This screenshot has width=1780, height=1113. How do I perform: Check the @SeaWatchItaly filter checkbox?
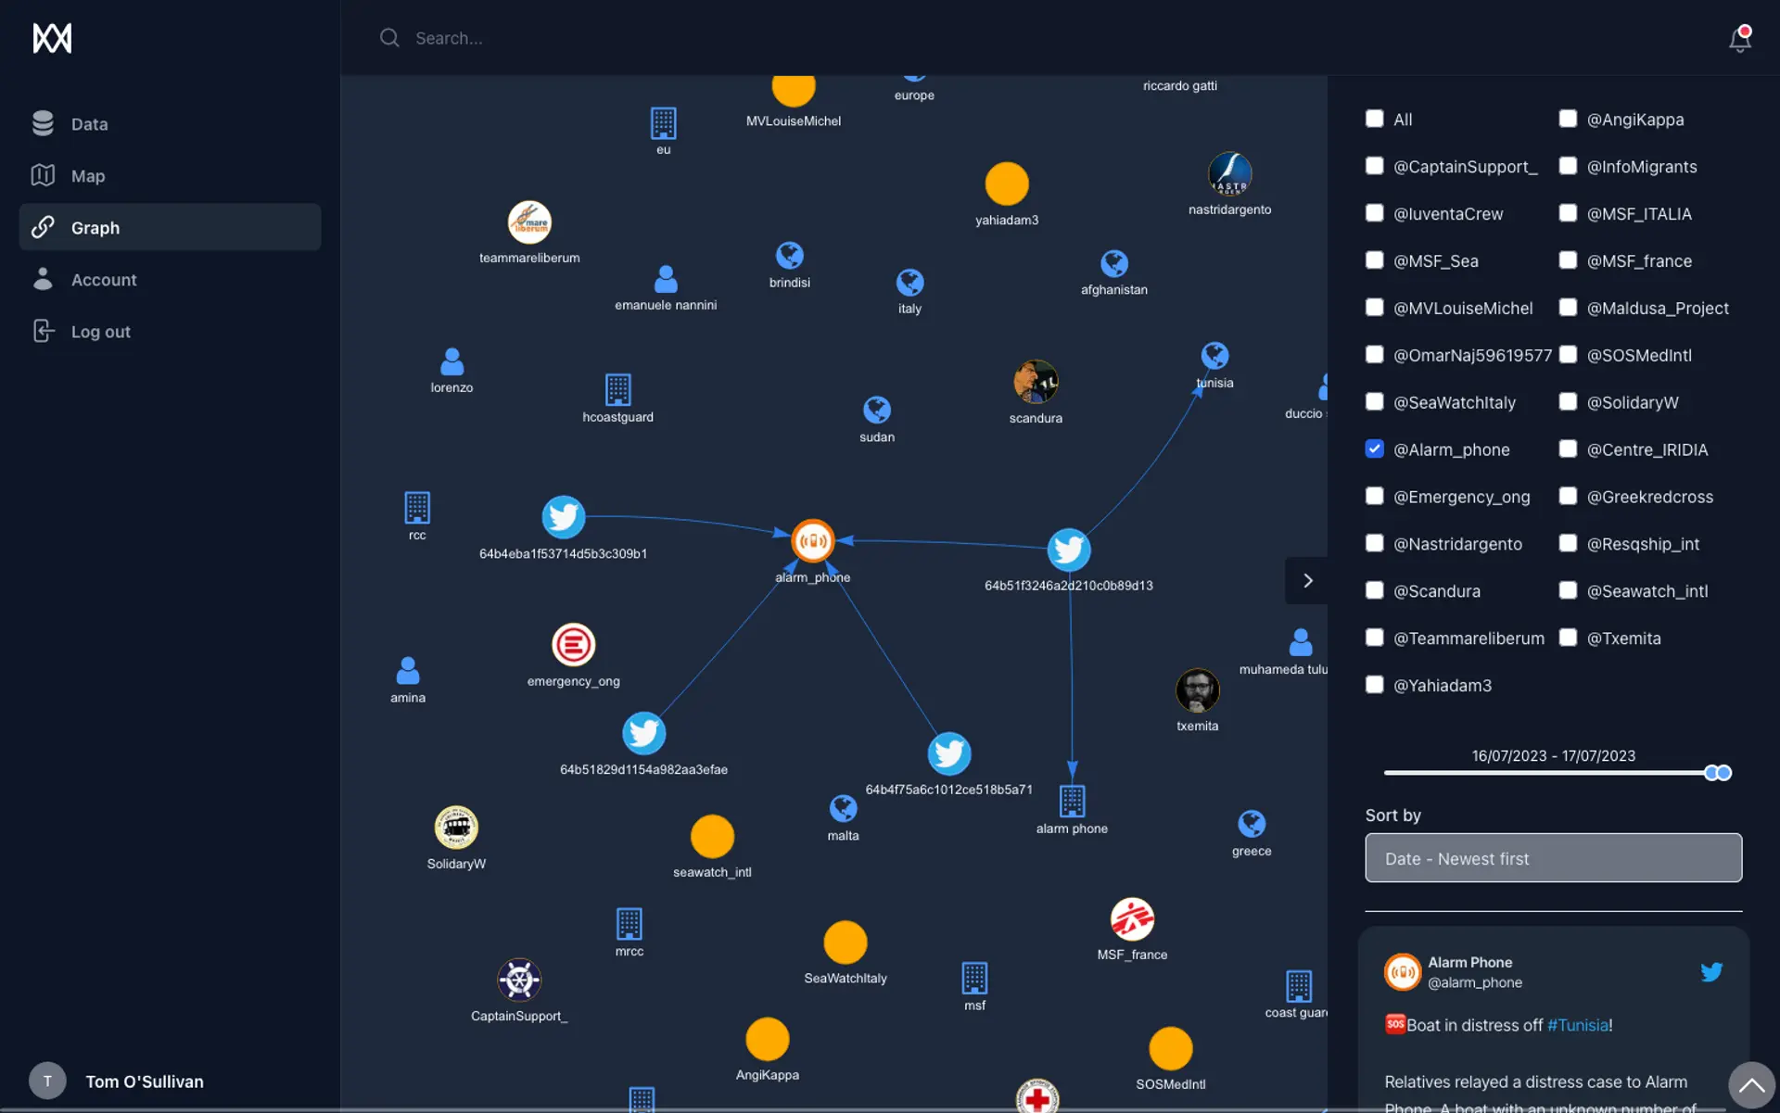(x=1374, y=401)
